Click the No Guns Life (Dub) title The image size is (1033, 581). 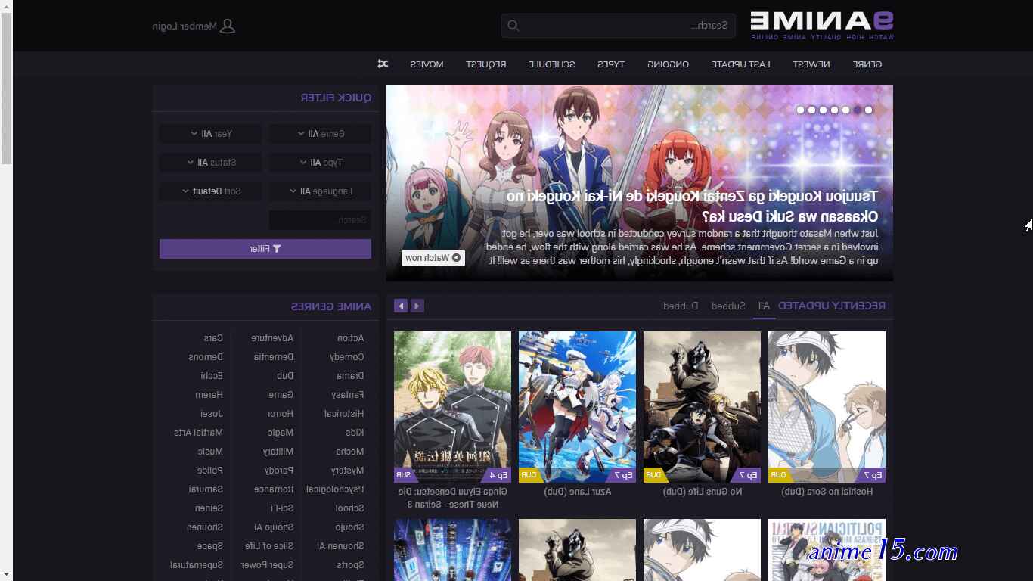click(702, 492)
